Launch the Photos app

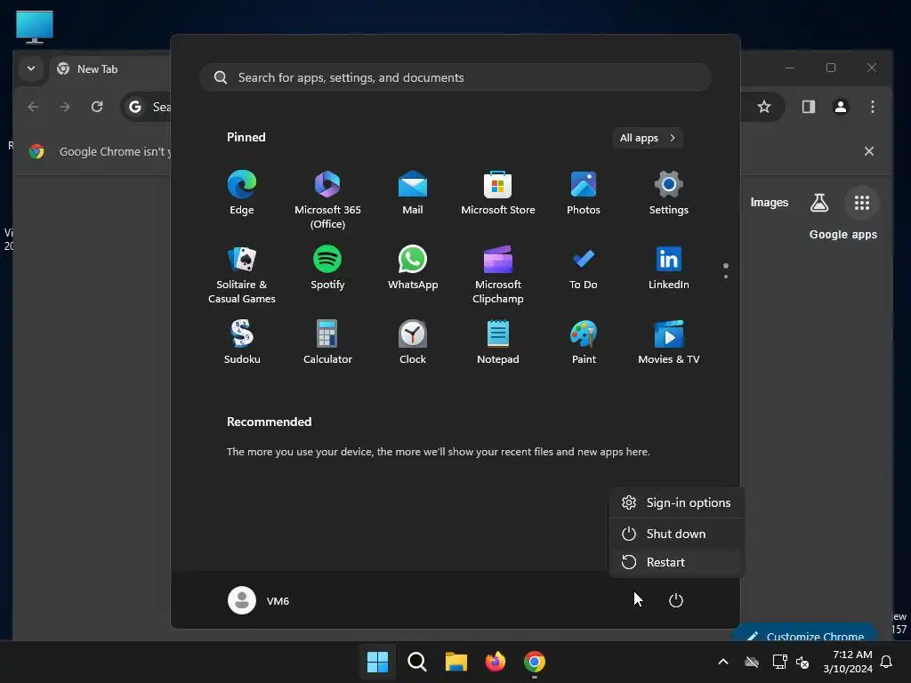[x=584, y=193]
